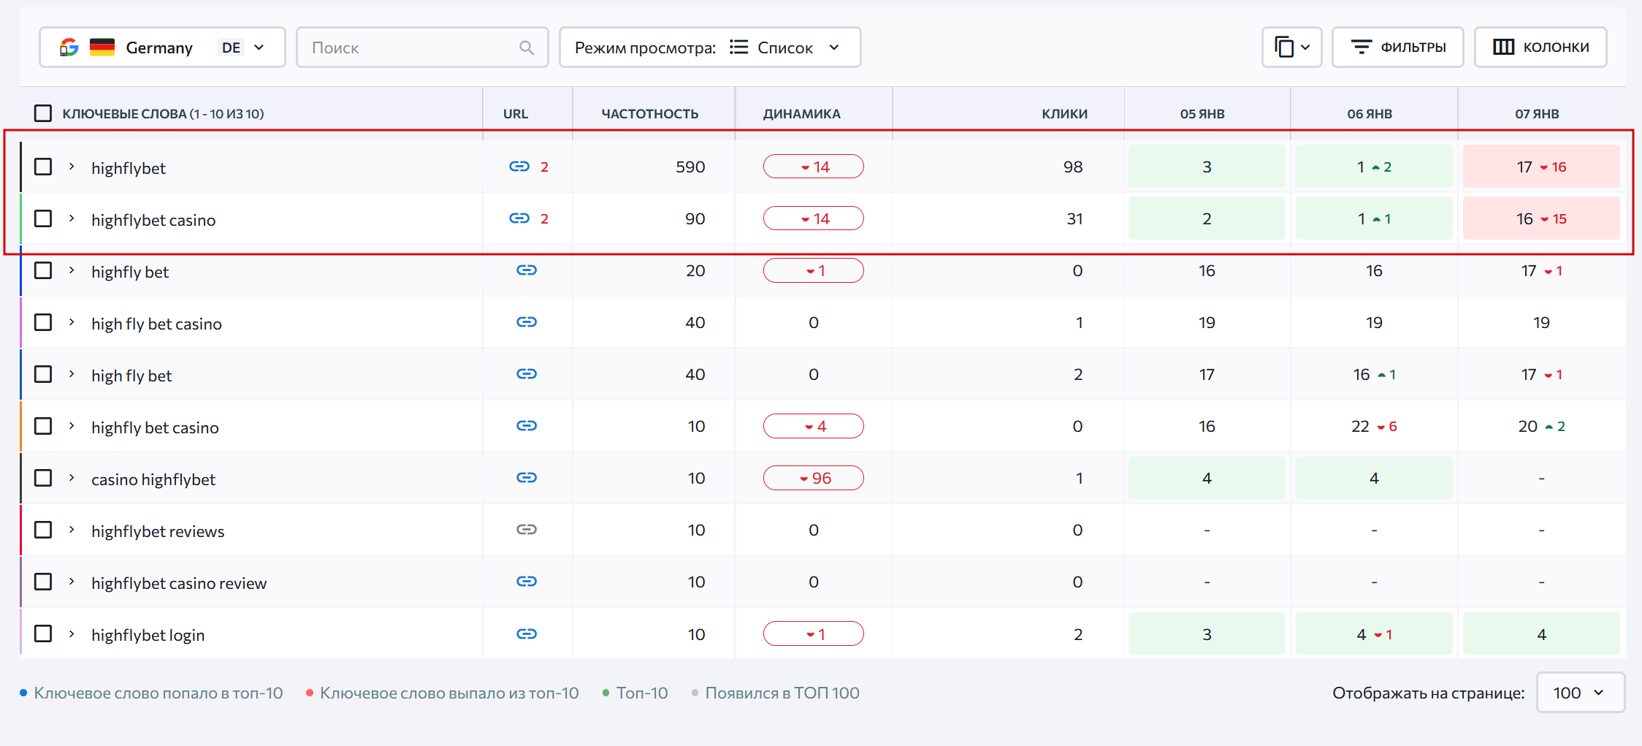Screen dimensions: 1642x746
Task: Open the view mode Список dropdown
Action: pyautogui.click(x=710, y=47)
